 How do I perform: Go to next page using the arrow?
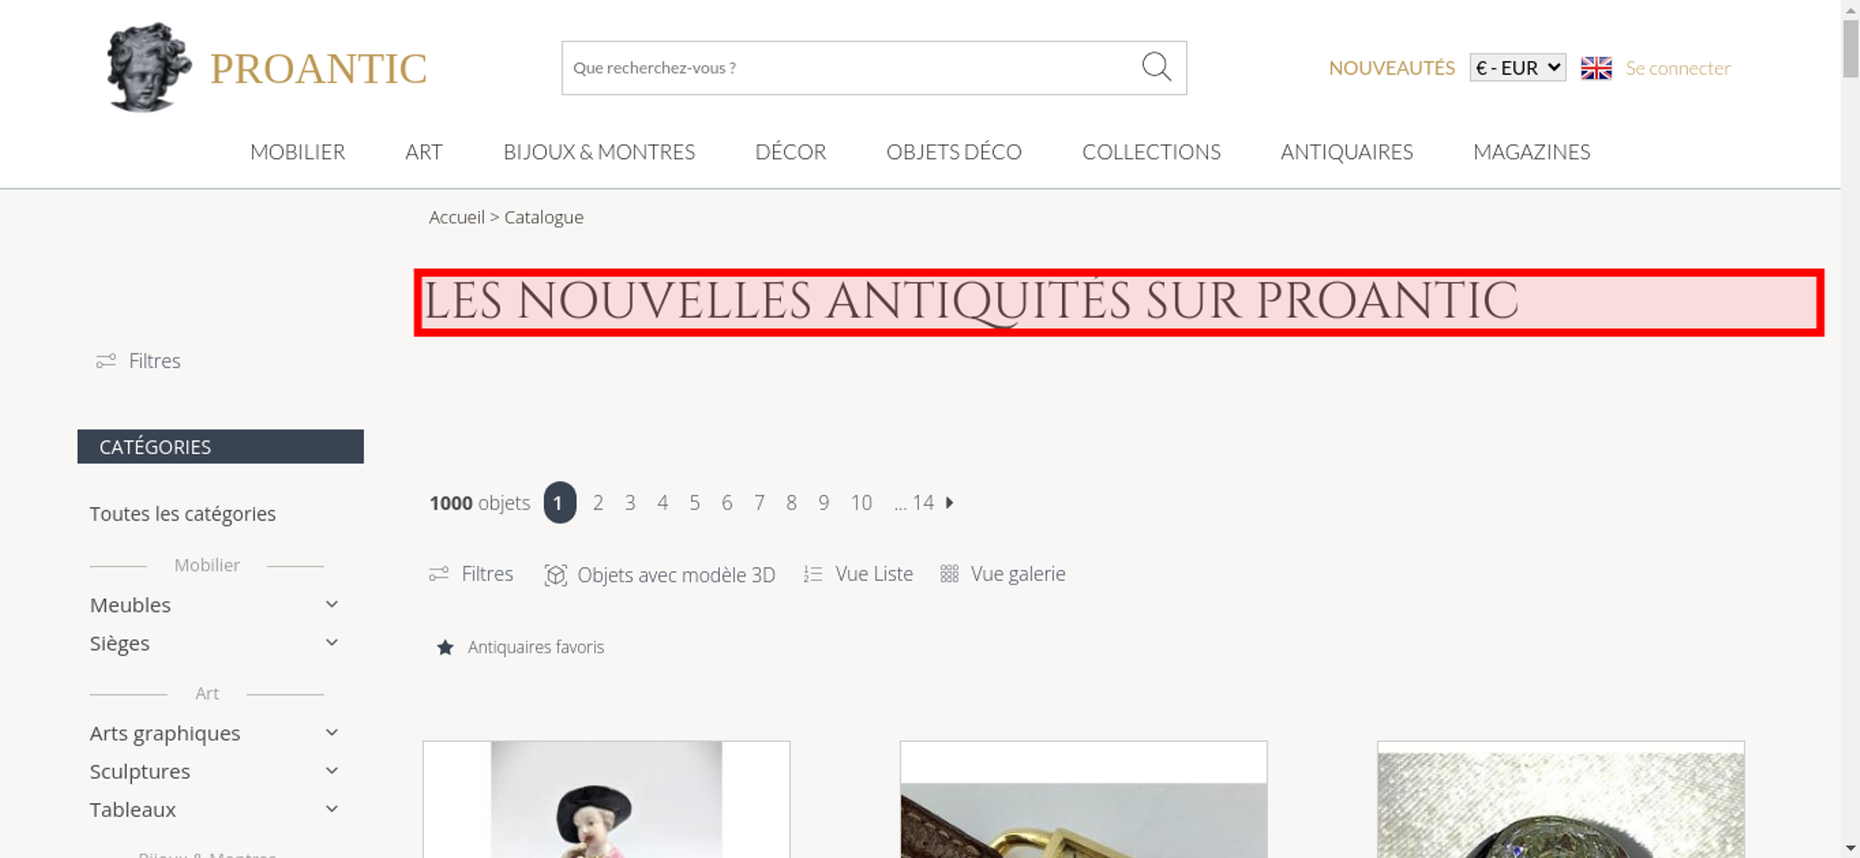pos(950,503)
